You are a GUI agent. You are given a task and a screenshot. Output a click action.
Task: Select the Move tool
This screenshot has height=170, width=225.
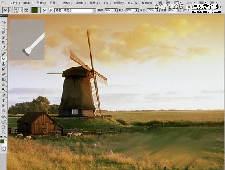tap(3, 22)
